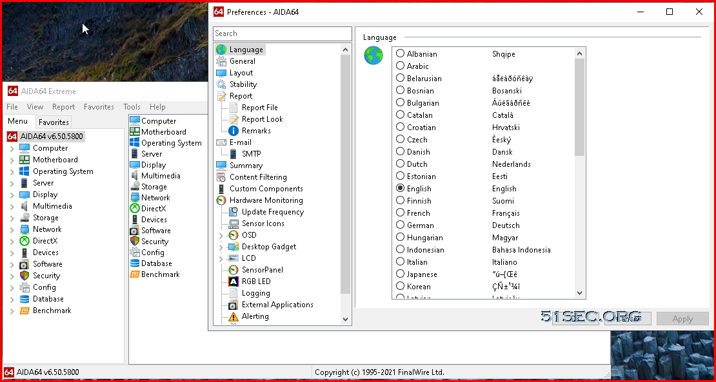Click the language list scroll-down arrow
Image resolution: width=716 pixels, height=382 pixels.
click(579, 293)
